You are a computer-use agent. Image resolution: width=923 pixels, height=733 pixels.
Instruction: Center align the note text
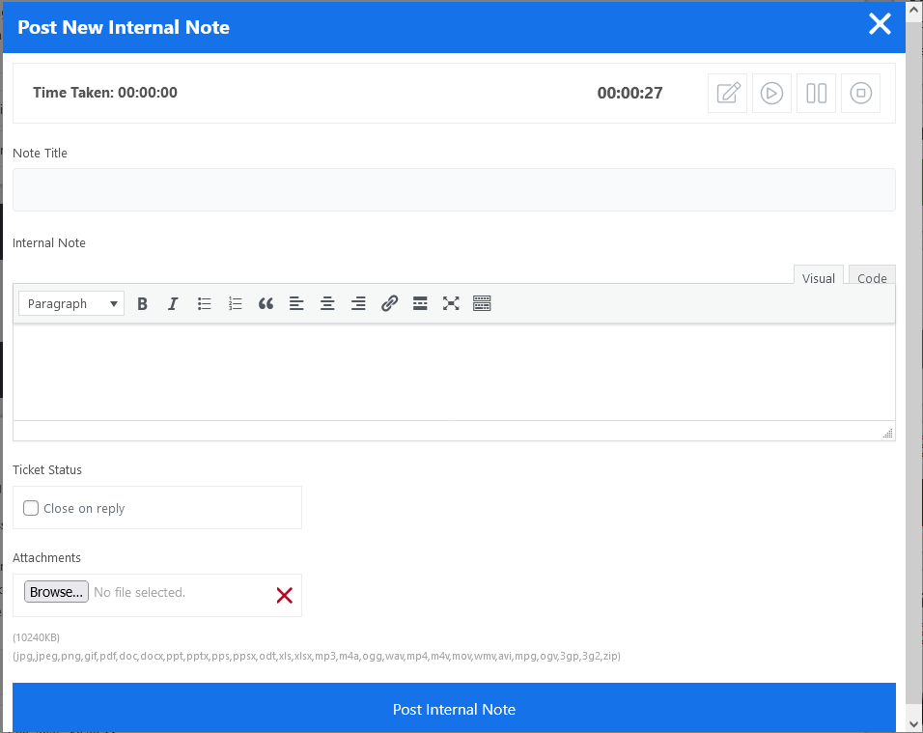pyautogui.click(x=327, y=303)
